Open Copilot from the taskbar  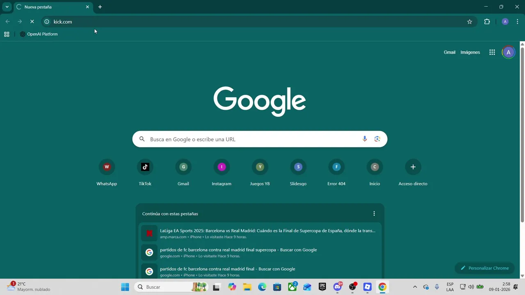click(232, 287)
